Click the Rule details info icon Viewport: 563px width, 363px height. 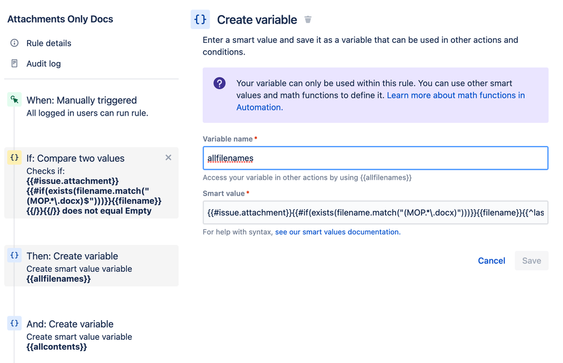coord(15,43)
